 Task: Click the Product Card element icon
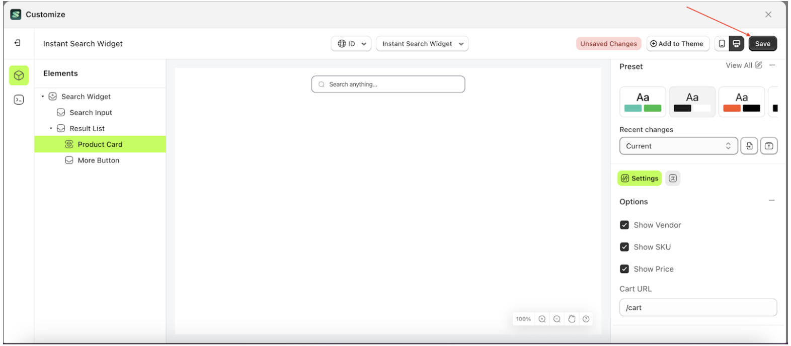(69, 144)
